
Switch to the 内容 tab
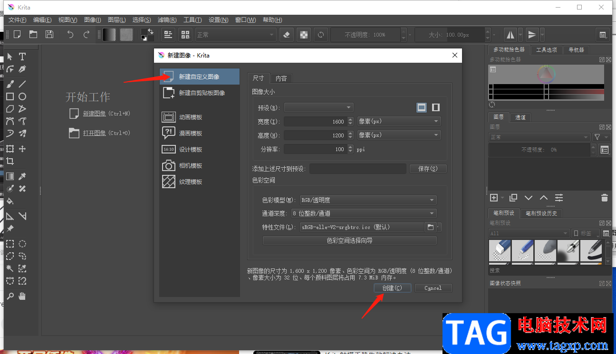coord(281,78)
